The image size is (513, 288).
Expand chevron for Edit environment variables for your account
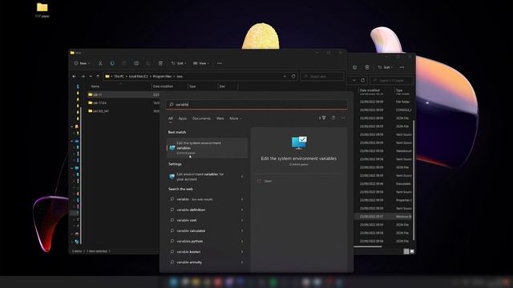242,177
